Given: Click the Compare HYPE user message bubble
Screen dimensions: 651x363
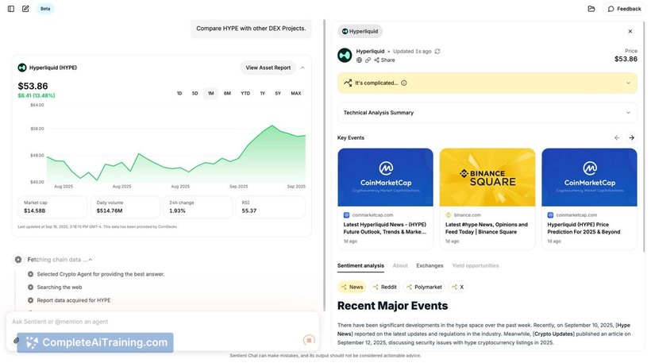Looking at the screenshot, I should click(x=251, y=29).
